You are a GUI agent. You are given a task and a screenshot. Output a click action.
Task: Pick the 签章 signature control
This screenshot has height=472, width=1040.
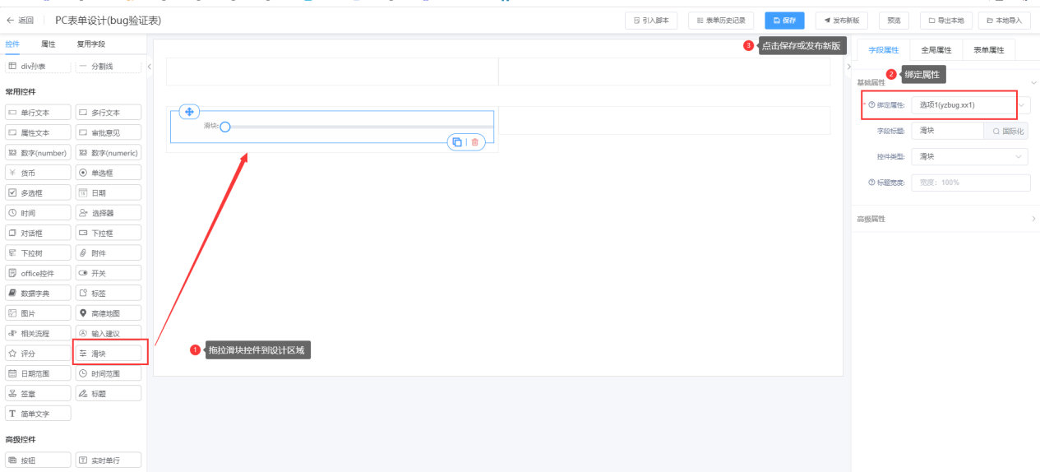point(38,394)
